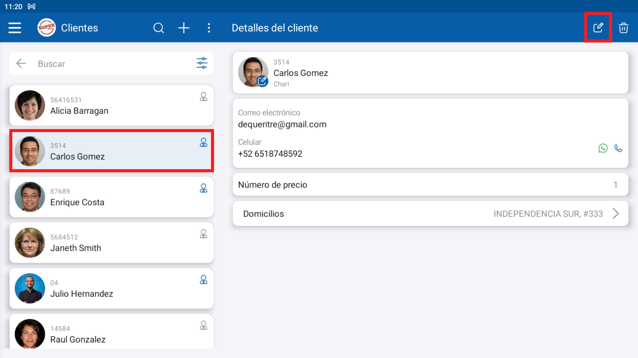Tap the search magnifier icon
The image size is (638, 358).
(159, 28)
